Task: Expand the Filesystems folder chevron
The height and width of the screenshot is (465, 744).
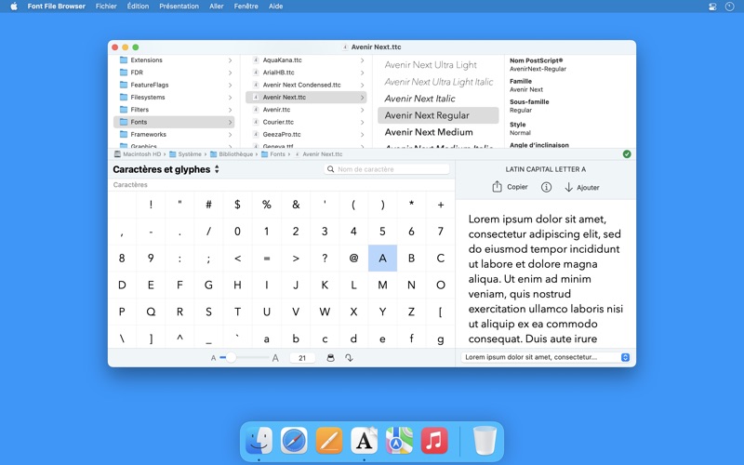Action: coord(230,98)
